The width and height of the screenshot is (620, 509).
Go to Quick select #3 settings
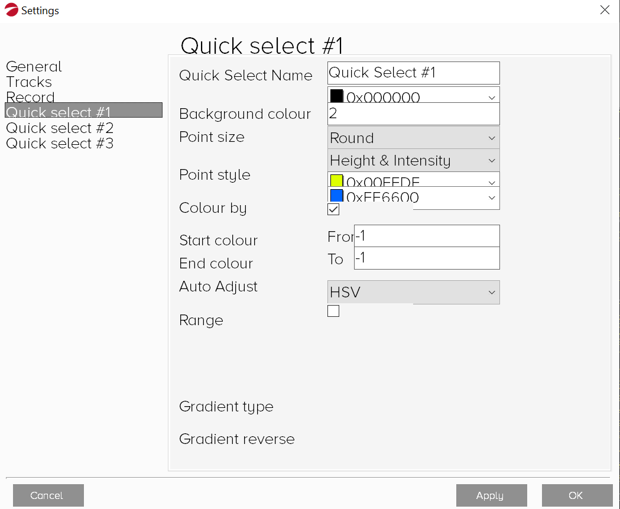pos(60,144)
